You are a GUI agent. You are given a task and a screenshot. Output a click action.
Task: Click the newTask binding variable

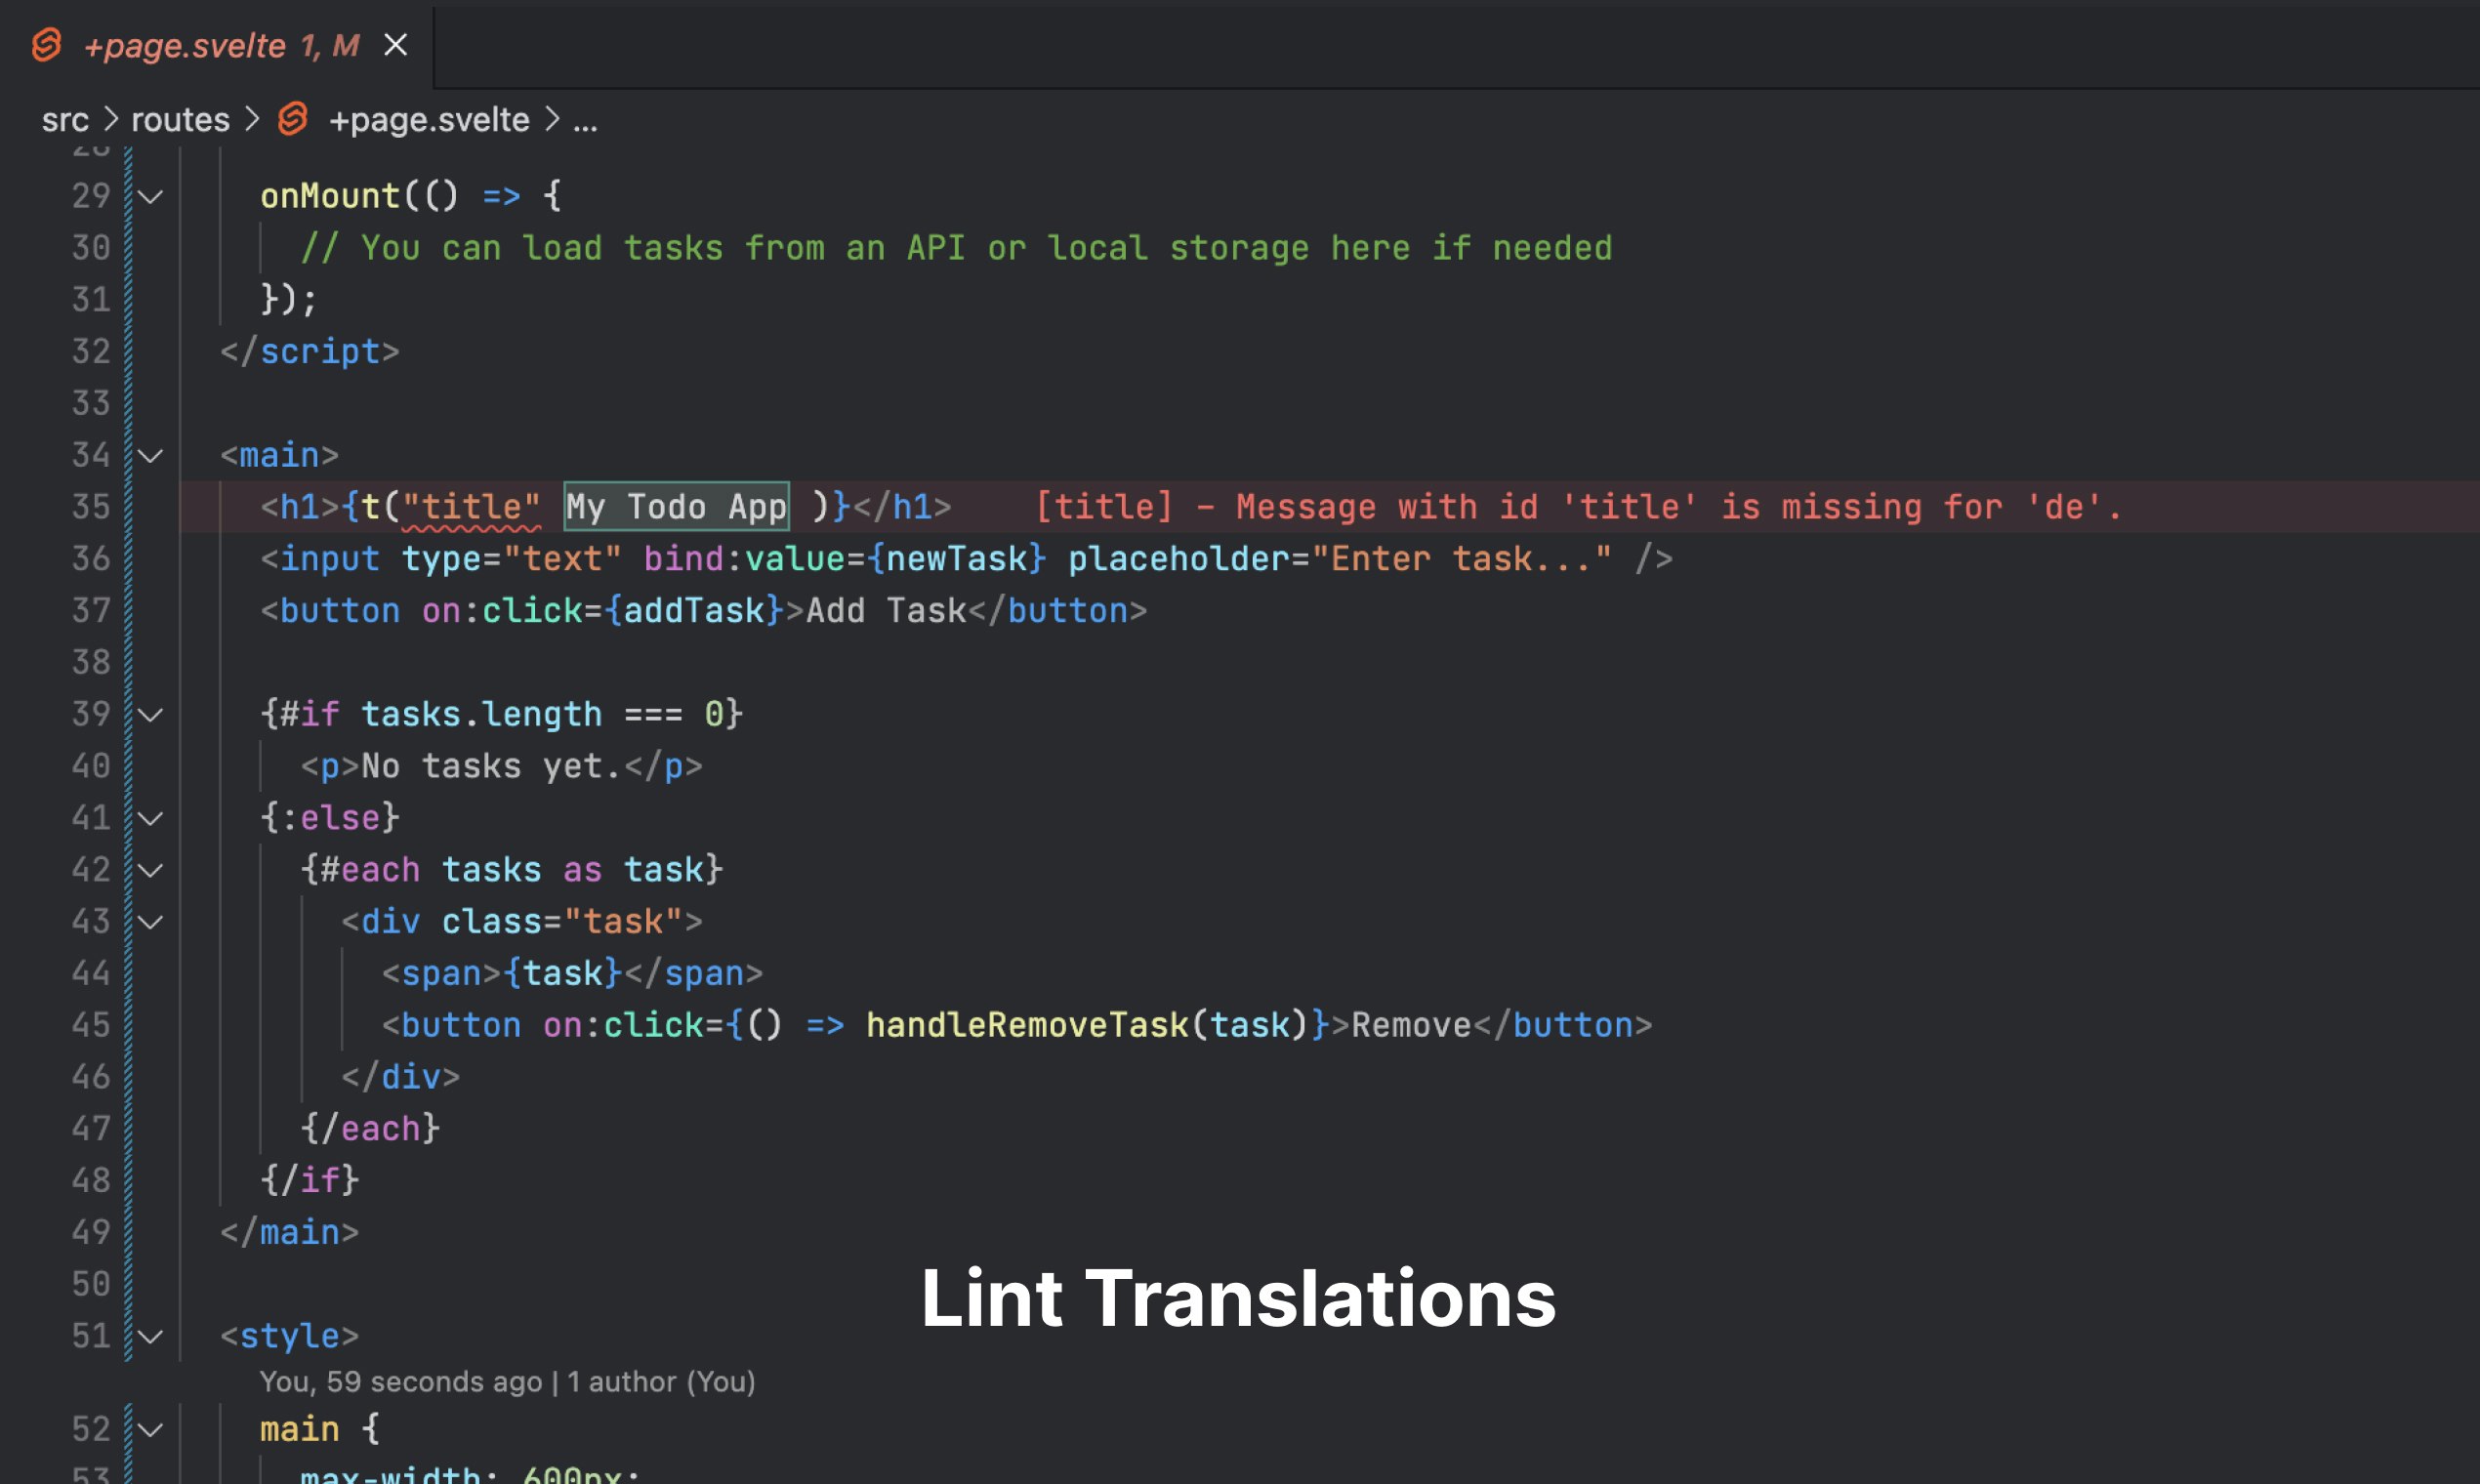tap(956, 559)
